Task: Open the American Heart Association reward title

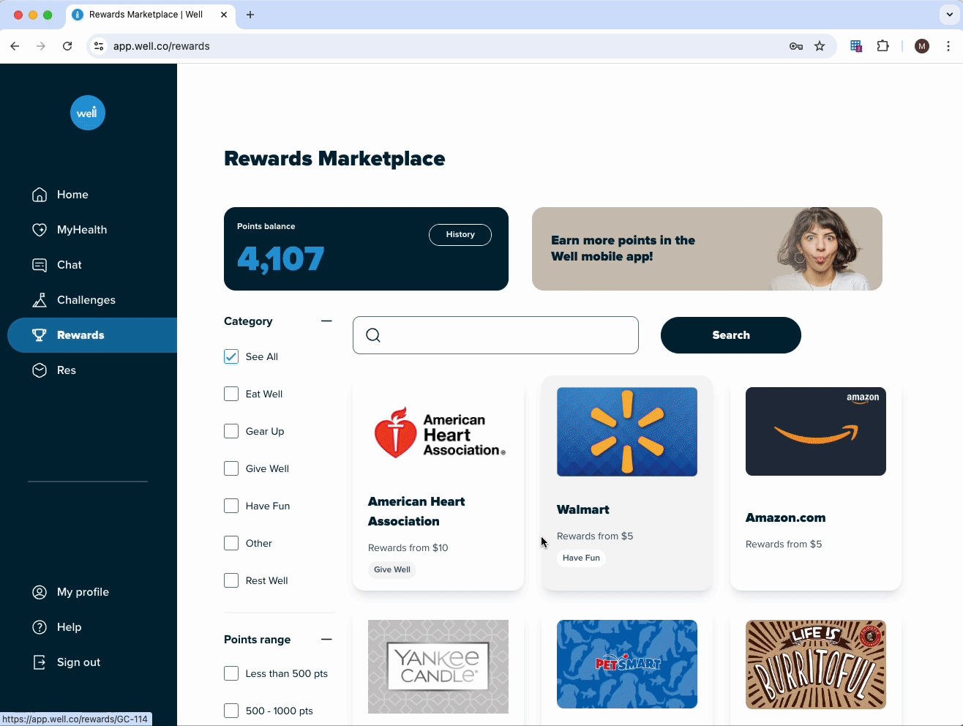Action: (x=416, y=512)
